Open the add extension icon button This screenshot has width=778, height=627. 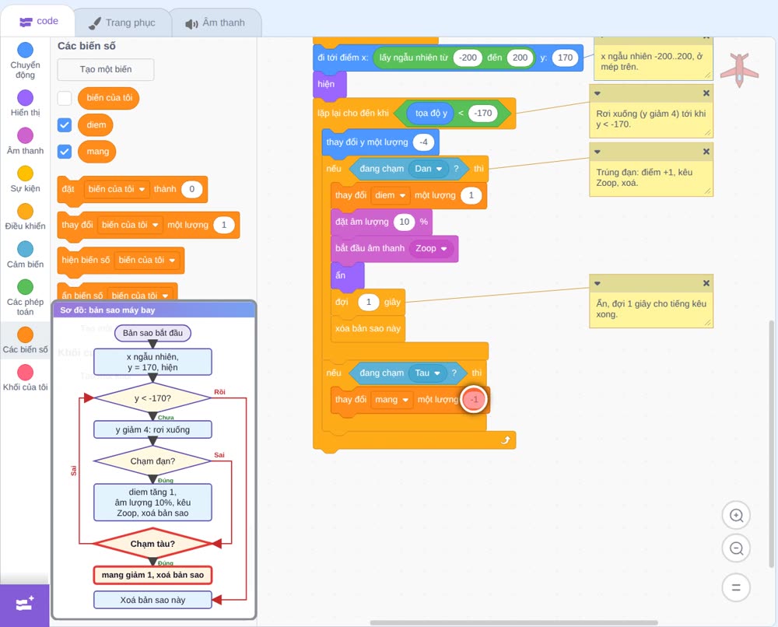tap(25, 604)
